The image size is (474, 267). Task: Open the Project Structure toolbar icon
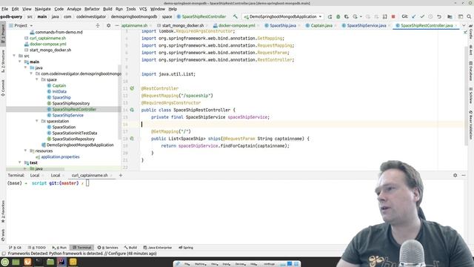450,16
